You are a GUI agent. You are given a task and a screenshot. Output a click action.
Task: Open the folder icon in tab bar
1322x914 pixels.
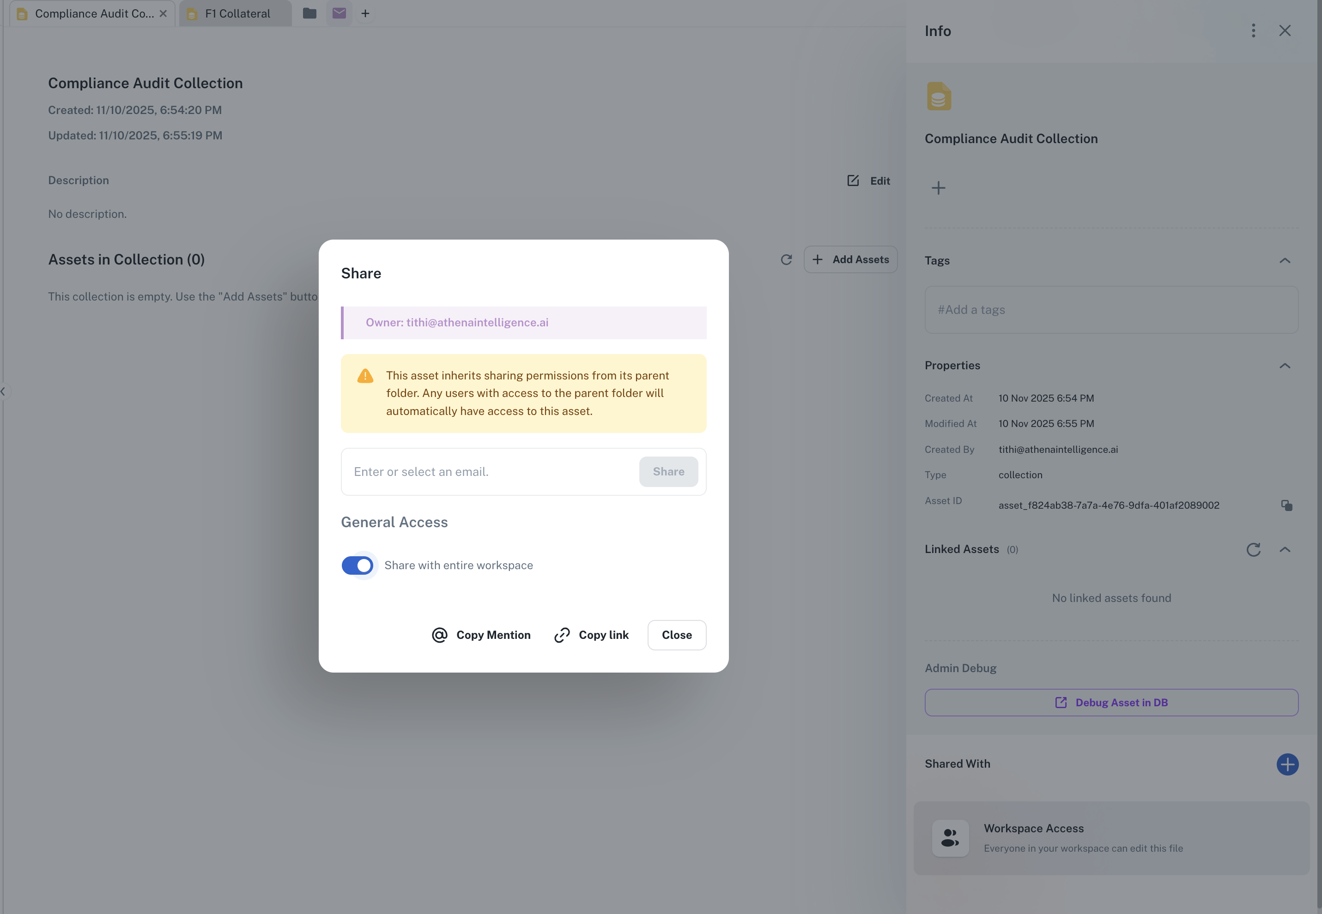pyautogui.click(x=309, y=13)
